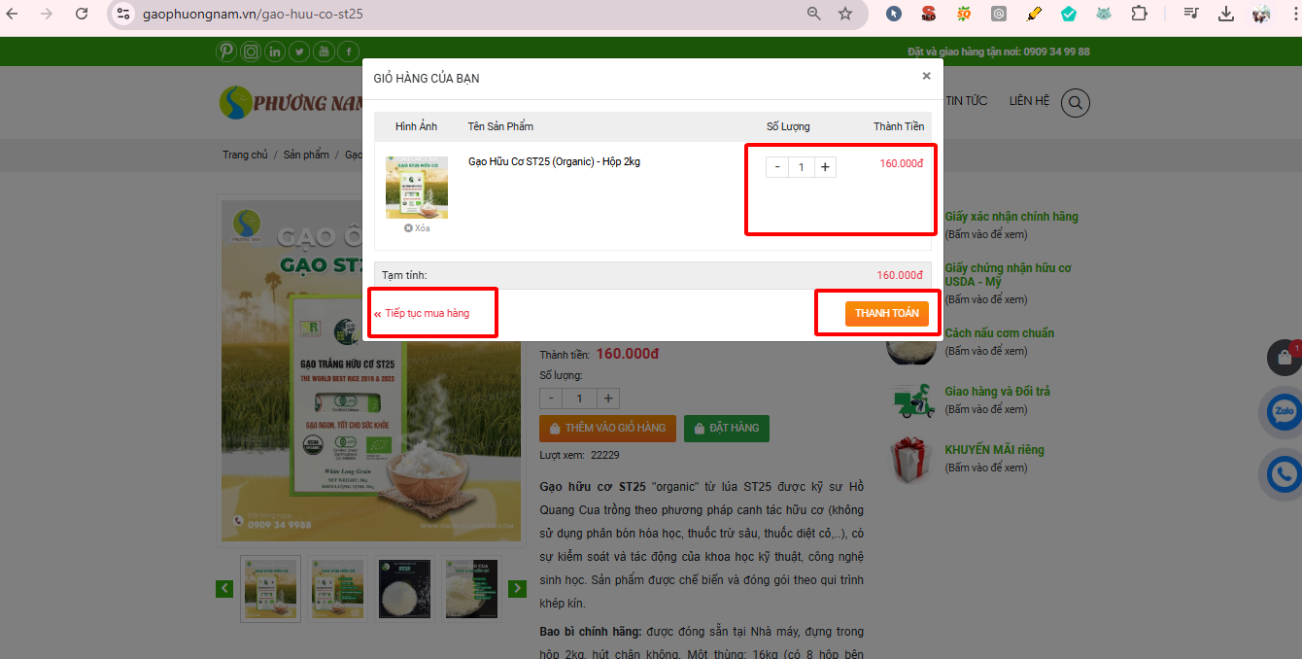Remove item using the Xóa link
The width and height of the screenshot is (1302, 659).
(417, 228)
